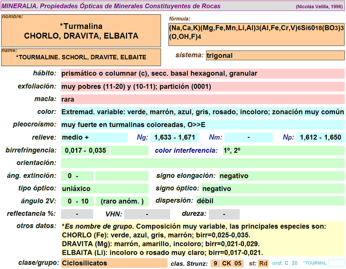Click the tipo óptico field showing uniáxico
Image resolution: width=346 pixels, height=269 pixels.
click(105, 189)
